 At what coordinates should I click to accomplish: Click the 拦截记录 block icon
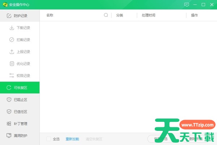(x=12, y=40)
